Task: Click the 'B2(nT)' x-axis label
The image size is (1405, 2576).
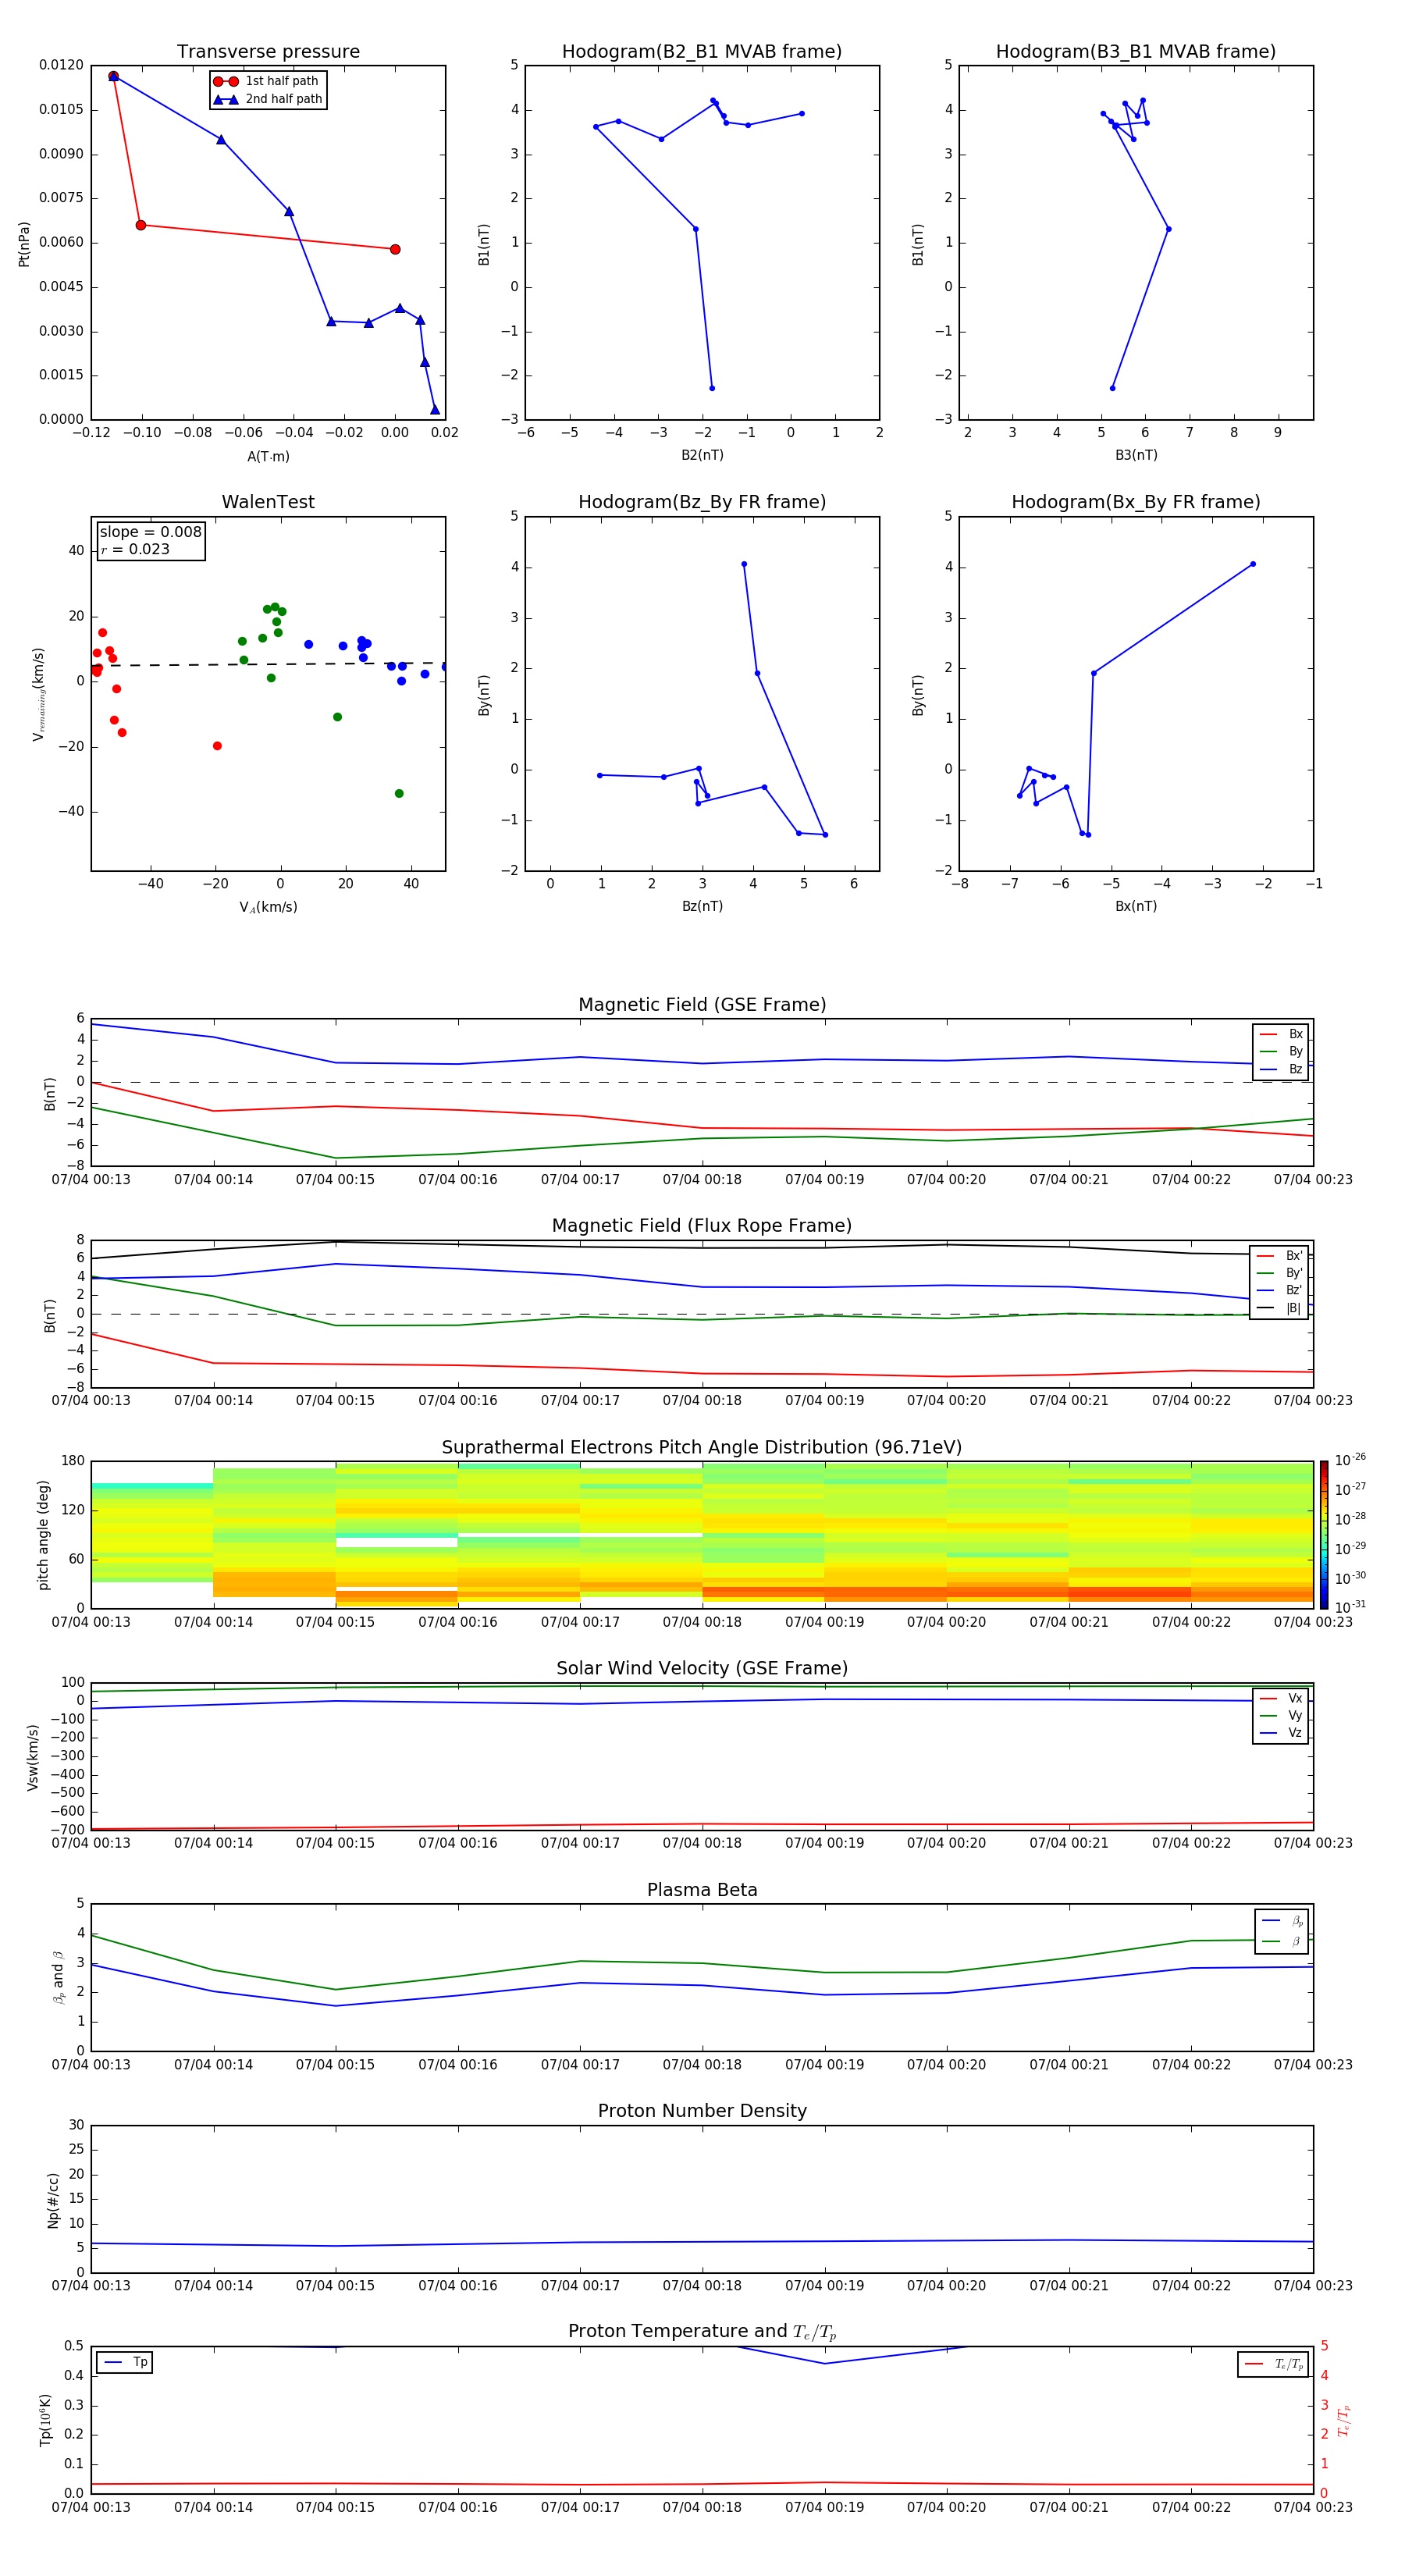Action: point(702,455)
